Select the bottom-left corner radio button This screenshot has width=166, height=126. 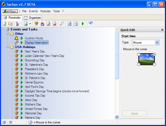(x=139, y=64)
